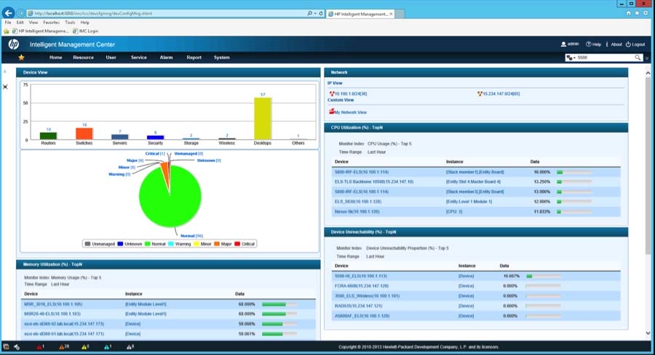Screen dimensions: 655x355
Task: Click the white alarm triangle icon in status bar
Action: click(x=130, y=347)
